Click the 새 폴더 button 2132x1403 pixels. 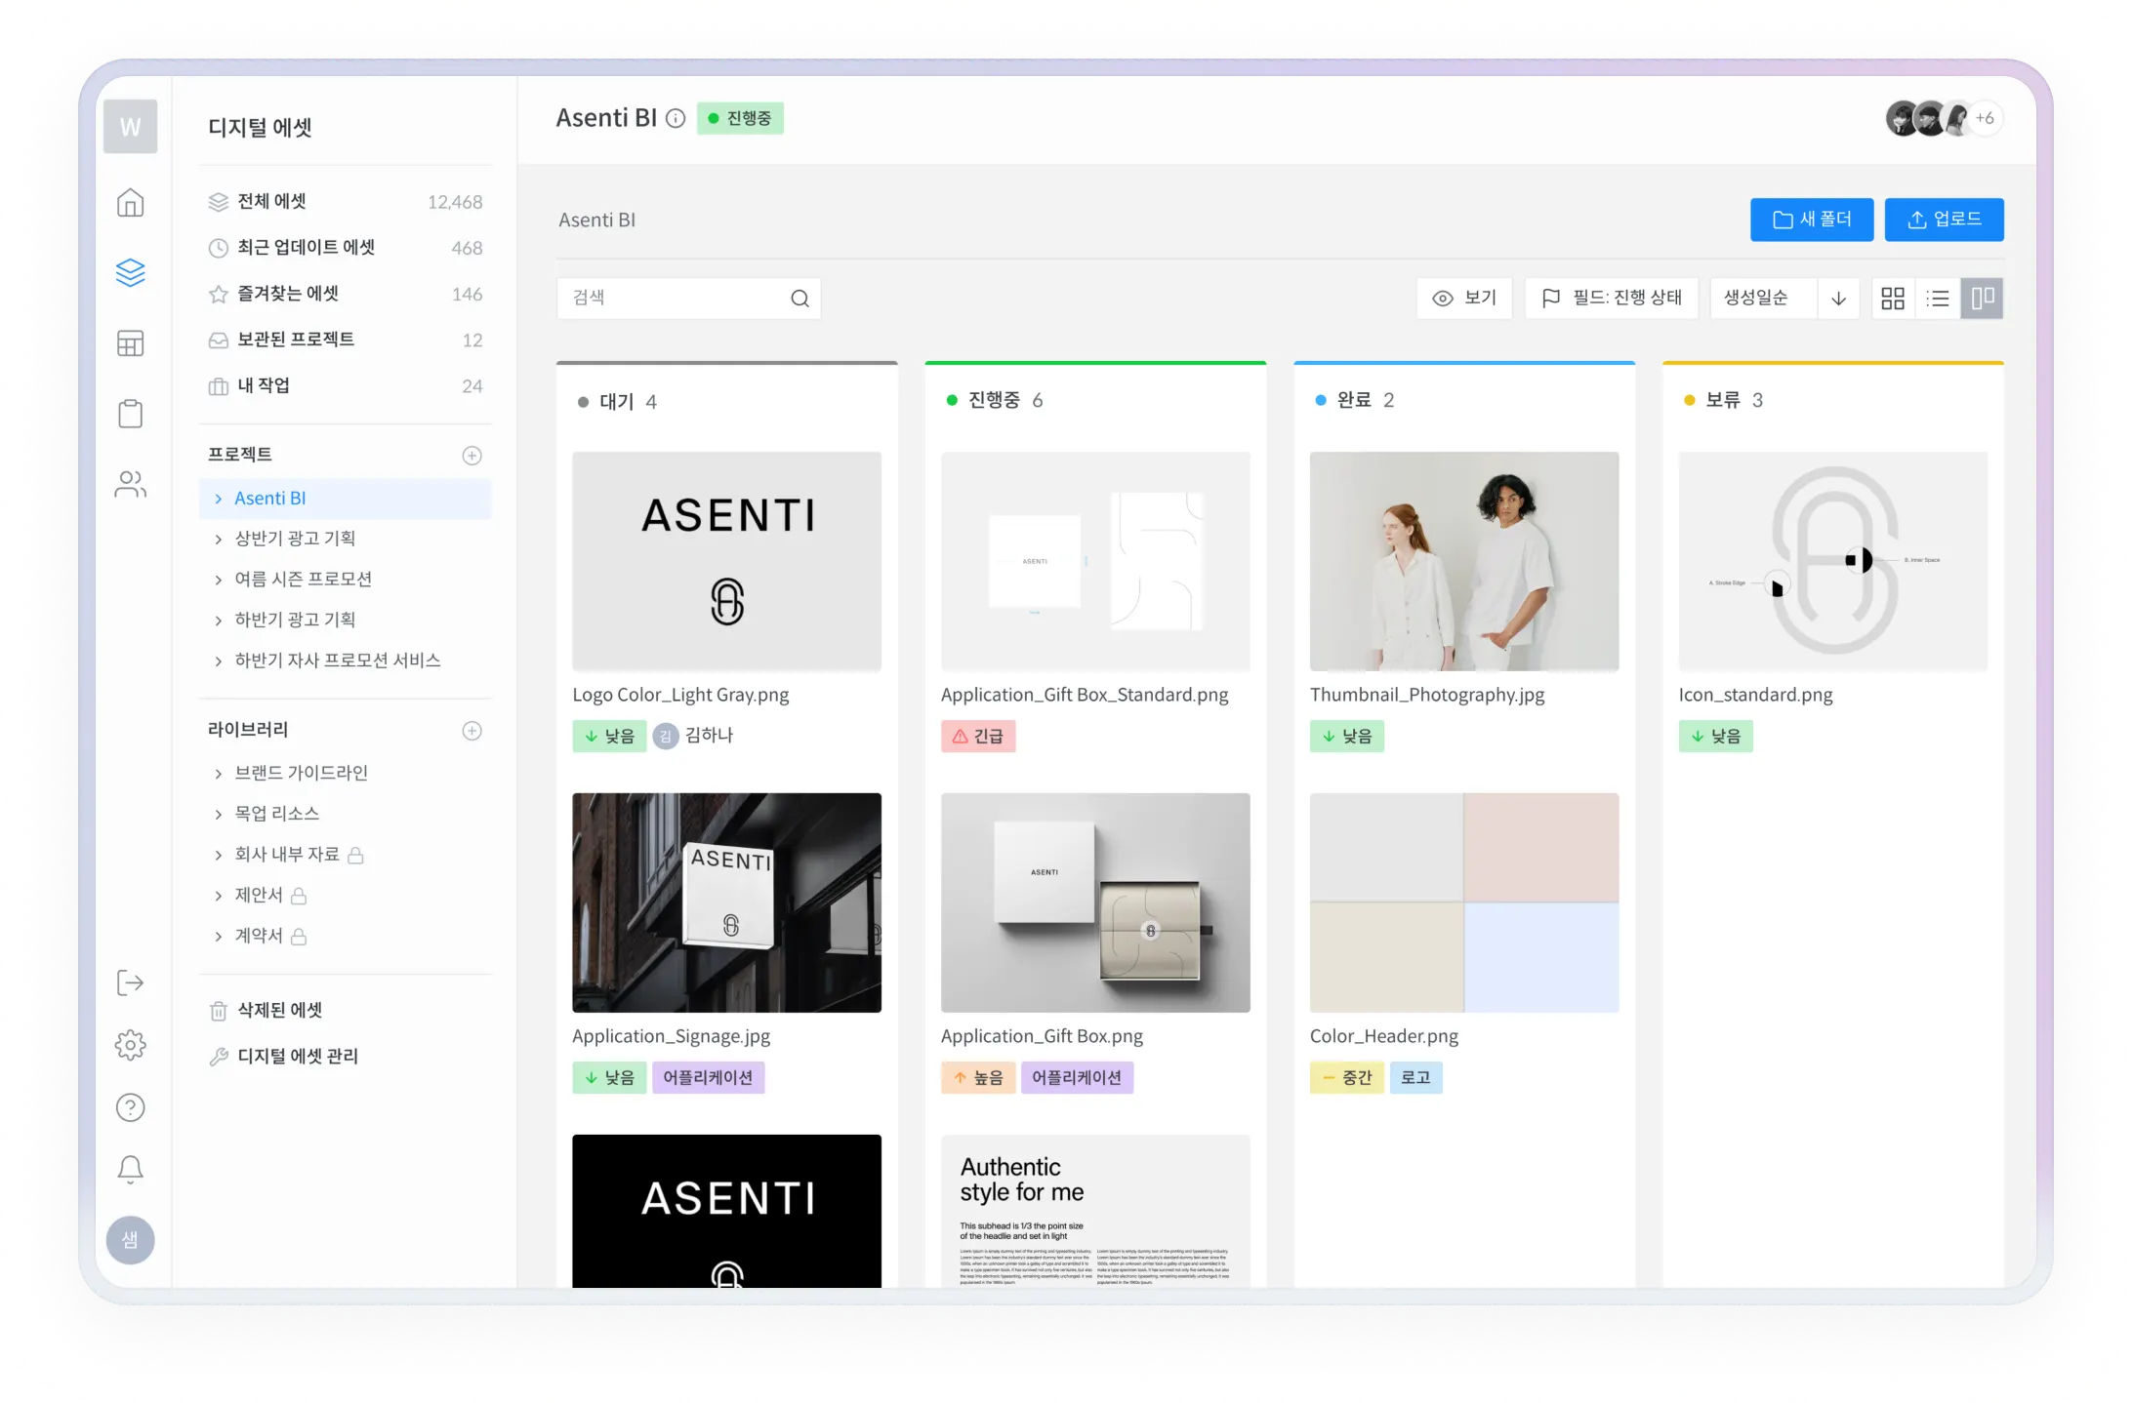point(1812,220)
